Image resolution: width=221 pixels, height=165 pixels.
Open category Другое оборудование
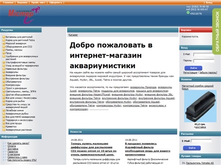[x=18, y=95]
